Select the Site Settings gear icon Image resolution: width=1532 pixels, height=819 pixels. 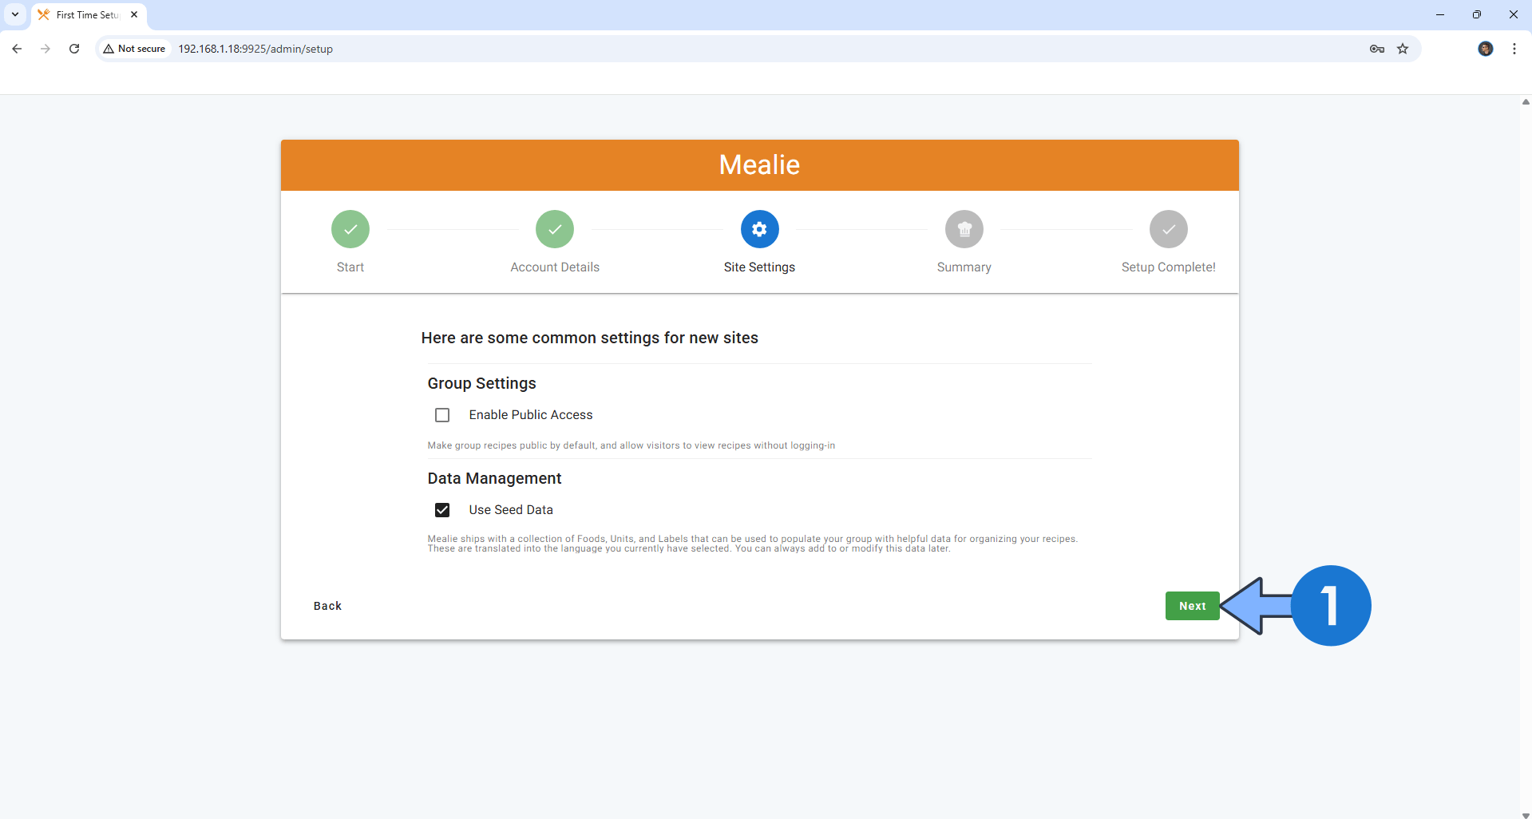point(759,229)
